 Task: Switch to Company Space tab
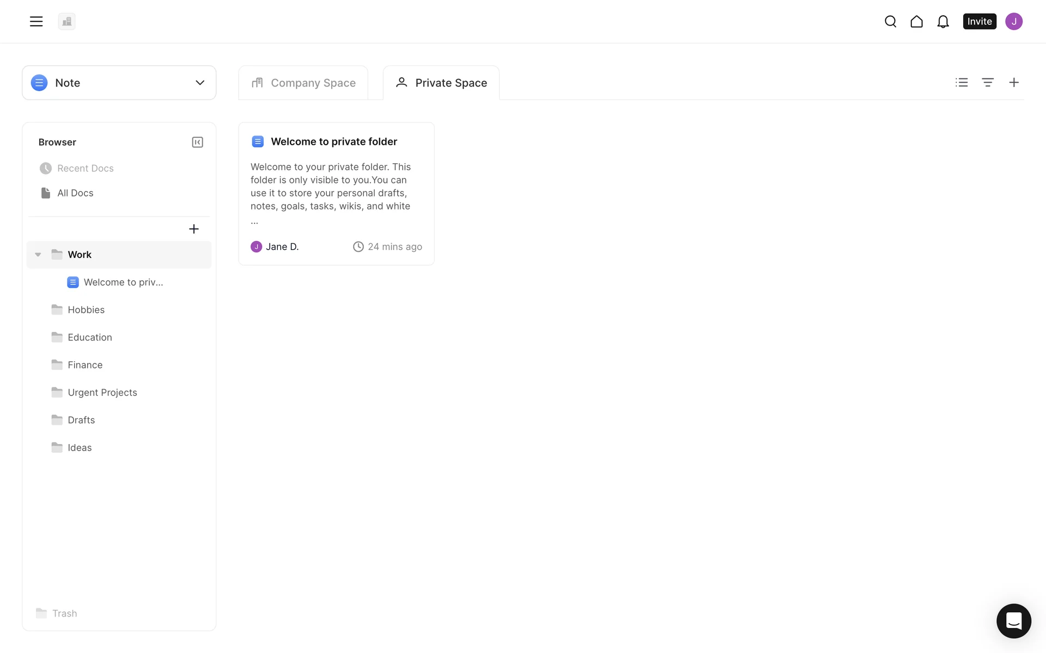point(303,83)
